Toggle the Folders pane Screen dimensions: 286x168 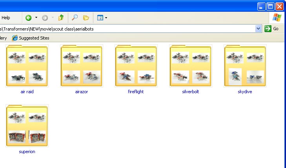(86, 18)
